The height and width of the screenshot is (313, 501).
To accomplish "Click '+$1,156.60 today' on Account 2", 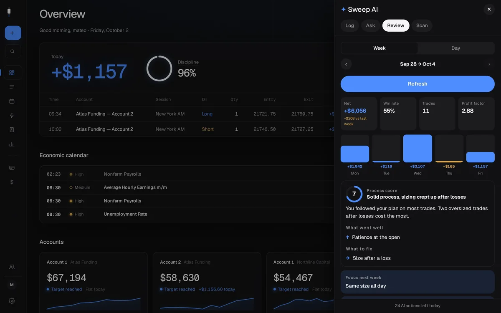I will [x=217, y=289].
